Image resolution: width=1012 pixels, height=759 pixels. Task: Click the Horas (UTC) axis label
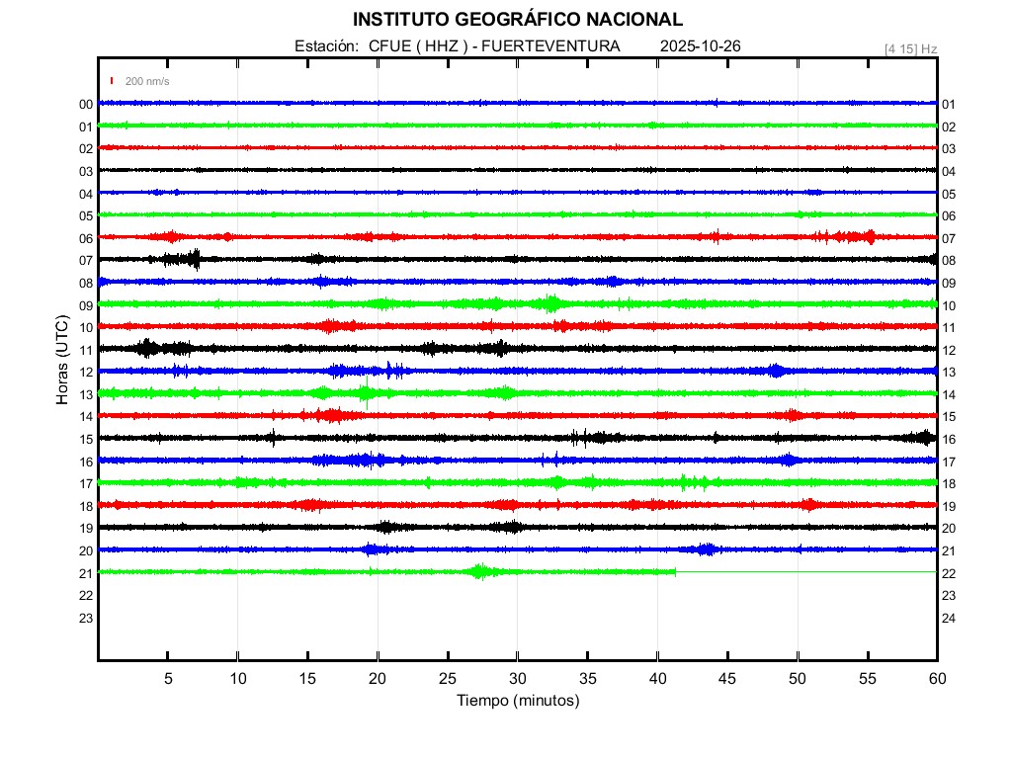61,361
